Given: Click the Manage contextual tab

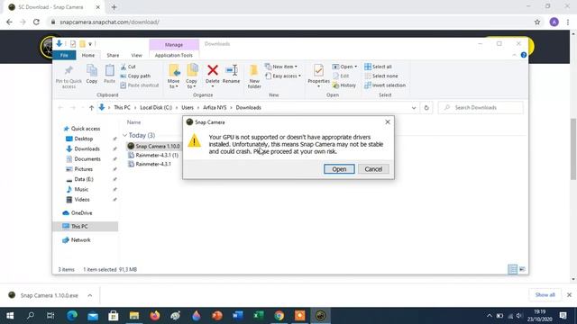Looking at the screenshot, I should pyautogui.click(x=174, y=44).
